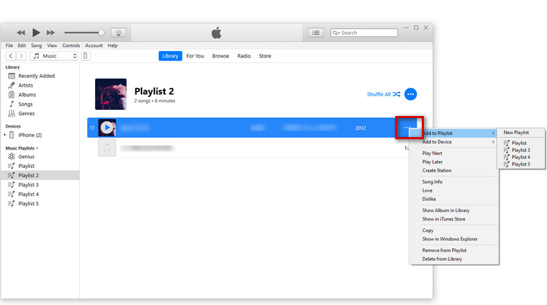Toggle the heart Love icon on the selected song
This screenshot has height=305, width=547.
coord(92,128)
